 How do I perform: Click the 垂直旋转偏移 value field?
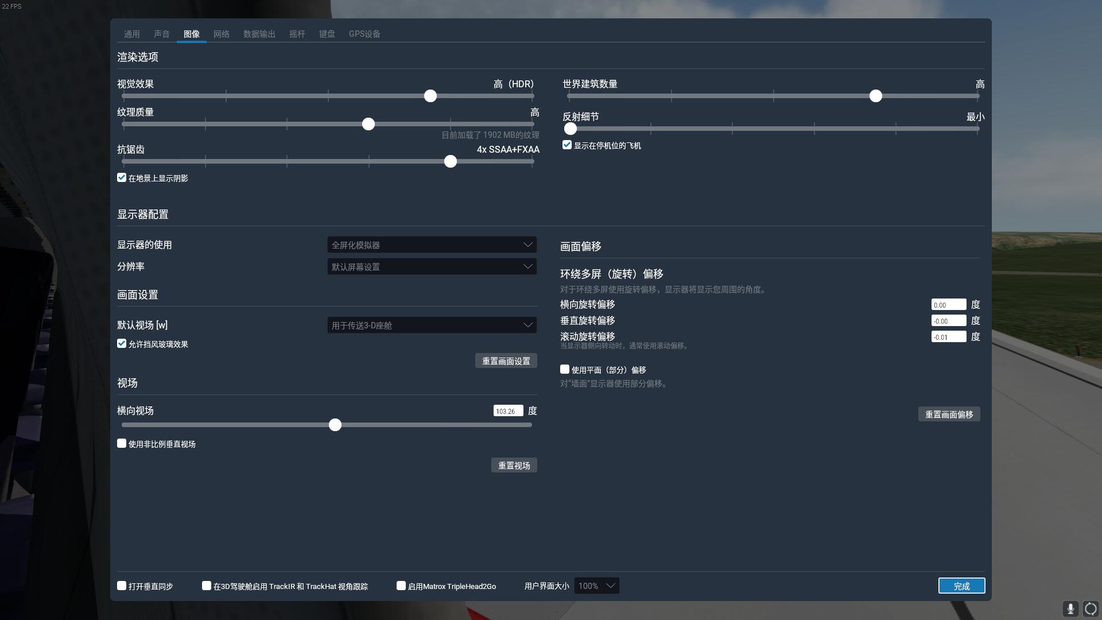(x=949, y=320)
